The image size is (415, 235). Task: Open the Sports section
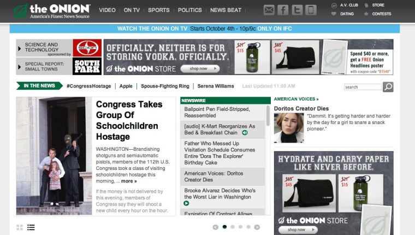[x=159, y=10]
